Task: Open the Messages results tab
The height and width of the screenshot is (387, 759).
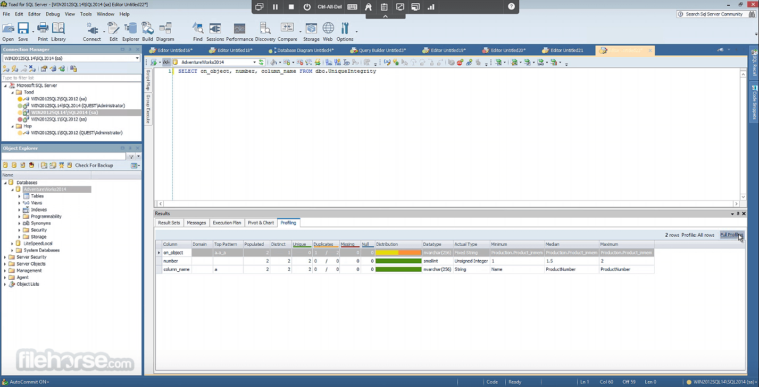Action: [x=196, y=223]
